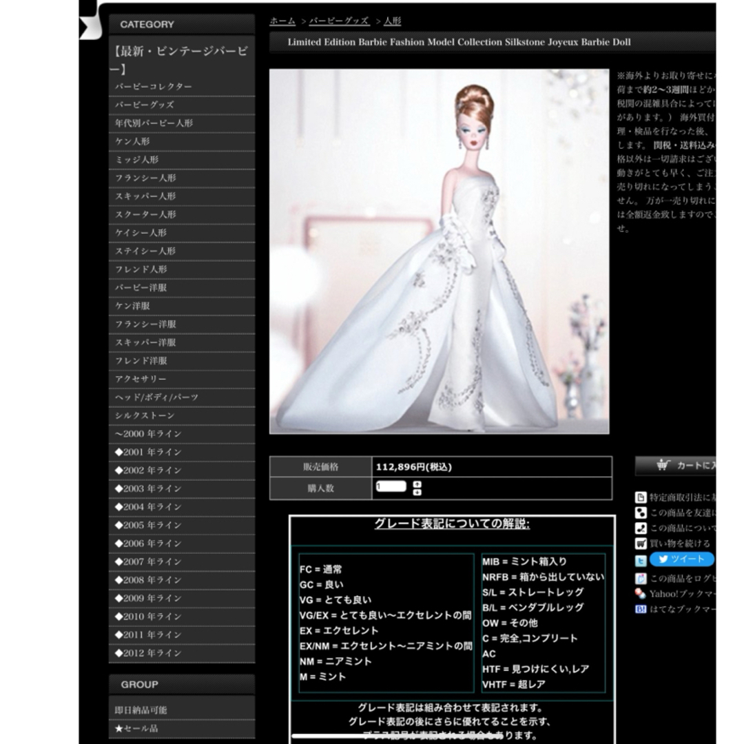Open the ケイシー人形 category
Image resolution: width=744 pixels, height=744 pixels.
point(182,233)
